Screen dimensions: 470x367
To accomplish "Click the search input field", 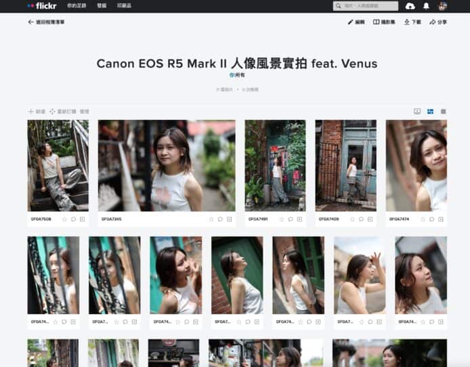I will click(x=370, y=6).
